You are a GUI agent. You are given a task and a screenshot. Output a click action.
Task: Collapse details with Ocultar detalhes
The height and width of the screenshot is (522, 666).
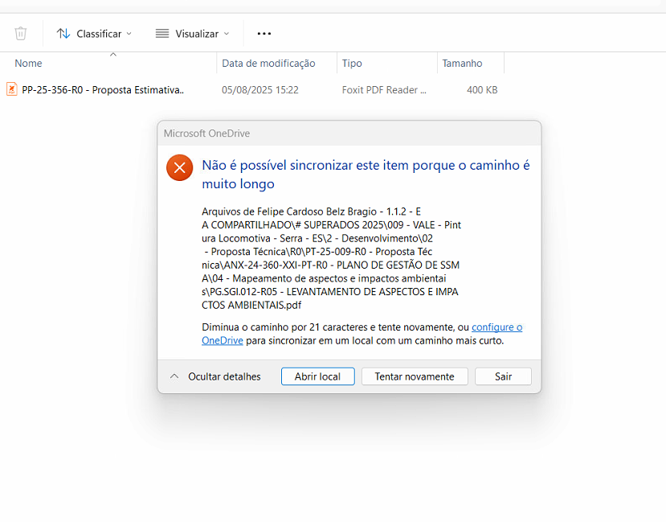coord(215,376)
